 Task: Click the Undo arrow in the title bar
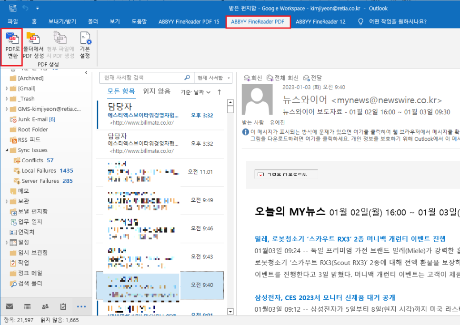[x=26, y=8]
